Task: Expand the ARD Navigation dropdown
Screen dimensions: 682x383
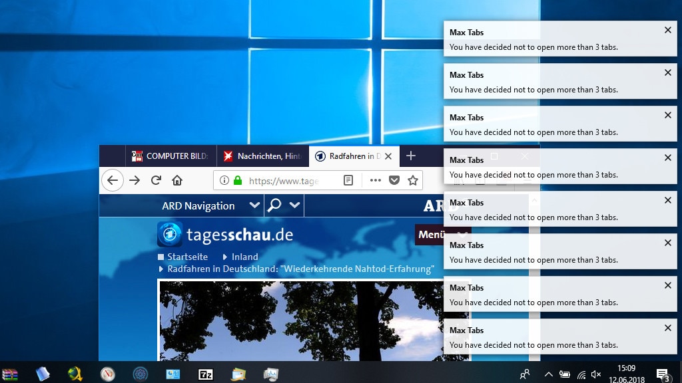Action: coord(255,205)
